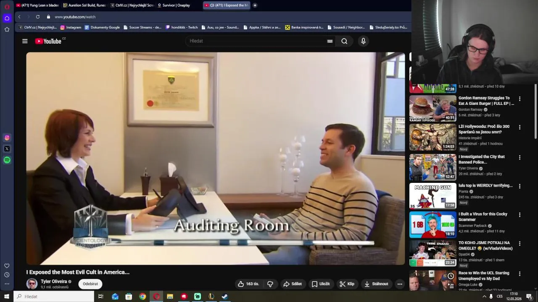Dislike the video with thumbs-down

270,284
